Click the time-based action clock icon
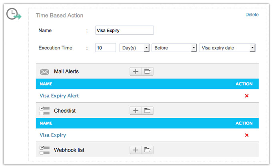The image size is (273, 168). [14, 14]
